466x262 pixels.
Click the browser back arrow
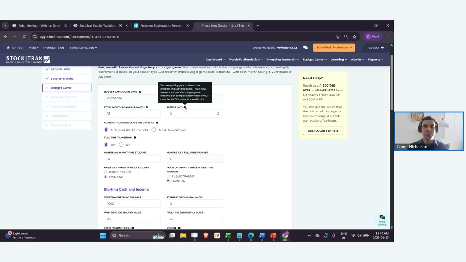(6, 36)
